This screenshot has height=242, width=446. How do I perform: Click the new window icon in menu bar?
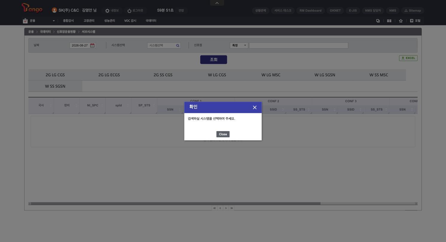[x=378, y=21]
